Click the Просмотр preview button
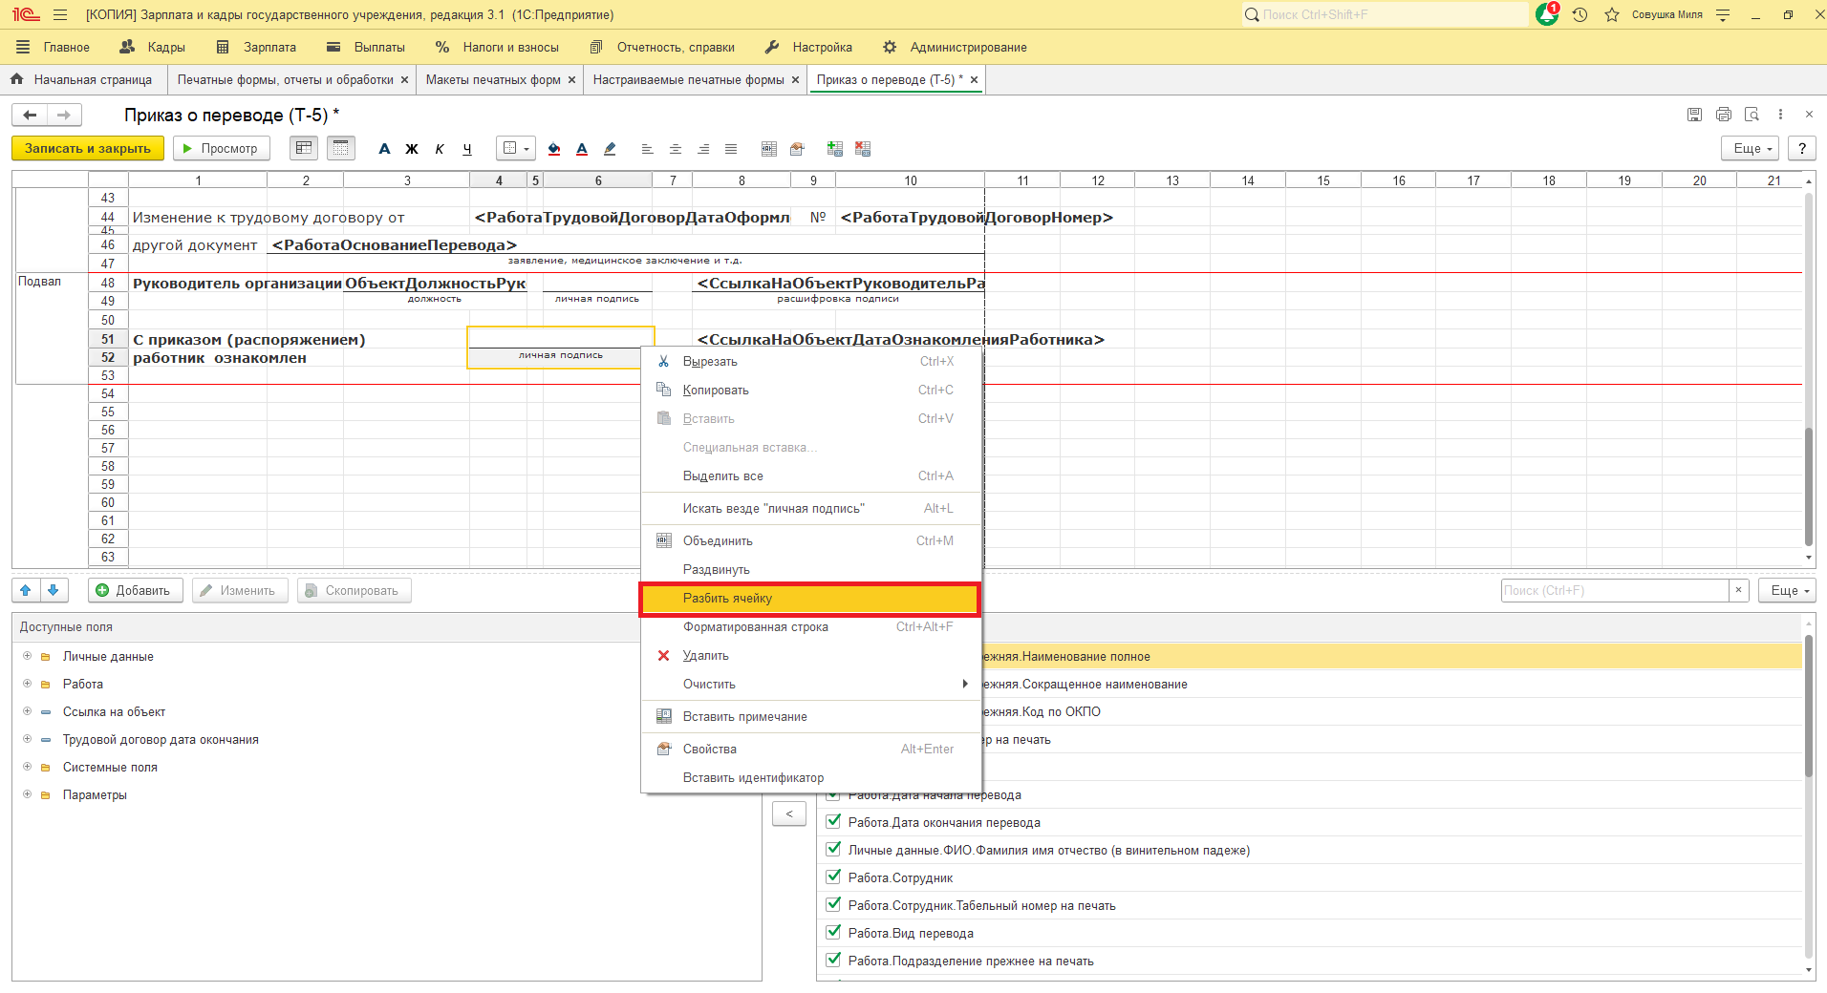Viewport: 1827px width, 993px height. pos(221,148)
